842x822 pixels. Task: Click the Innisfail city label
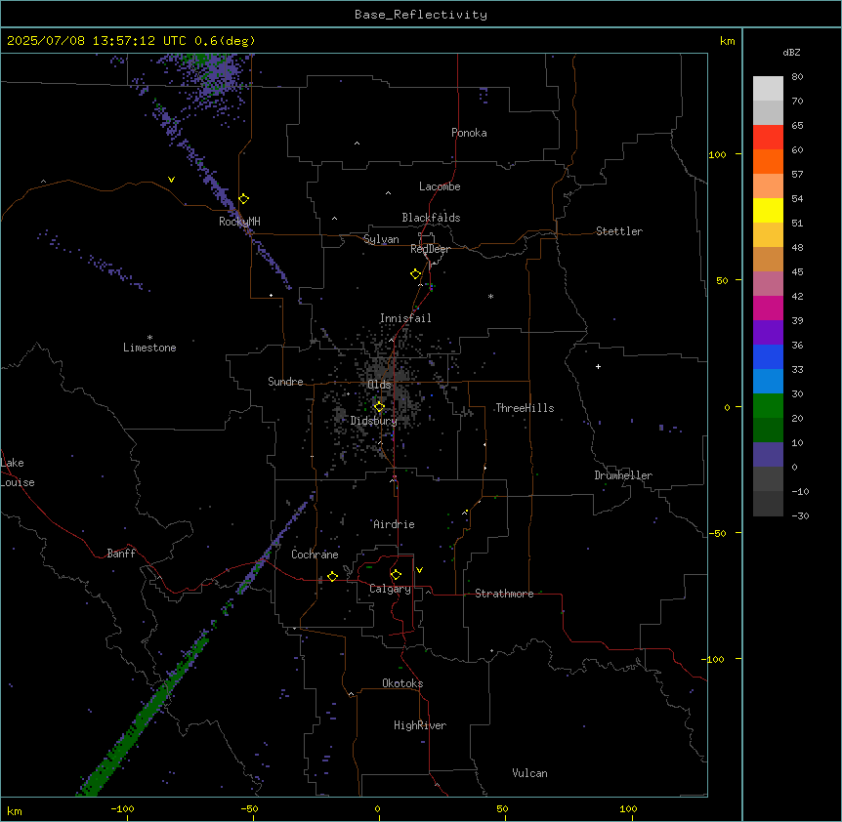point(405,318)
